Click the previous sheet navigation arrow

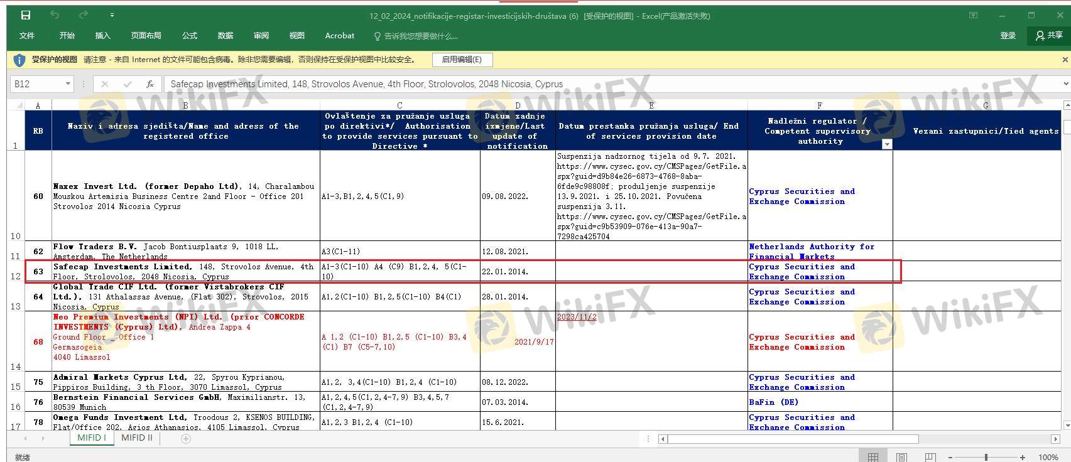click(x=25, y=438)
